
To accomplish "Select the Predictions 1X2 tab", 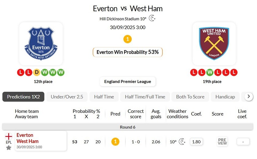I will (x=24, y=97).
